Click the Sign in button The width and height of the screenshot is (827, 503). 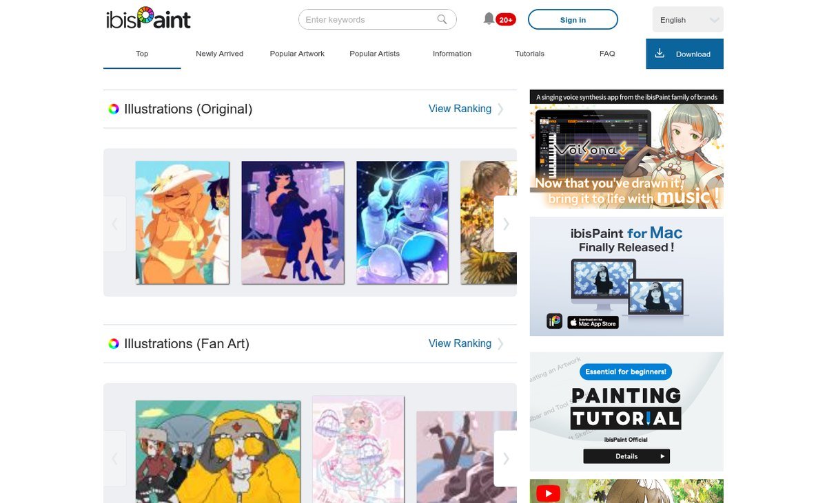[573, 20]
